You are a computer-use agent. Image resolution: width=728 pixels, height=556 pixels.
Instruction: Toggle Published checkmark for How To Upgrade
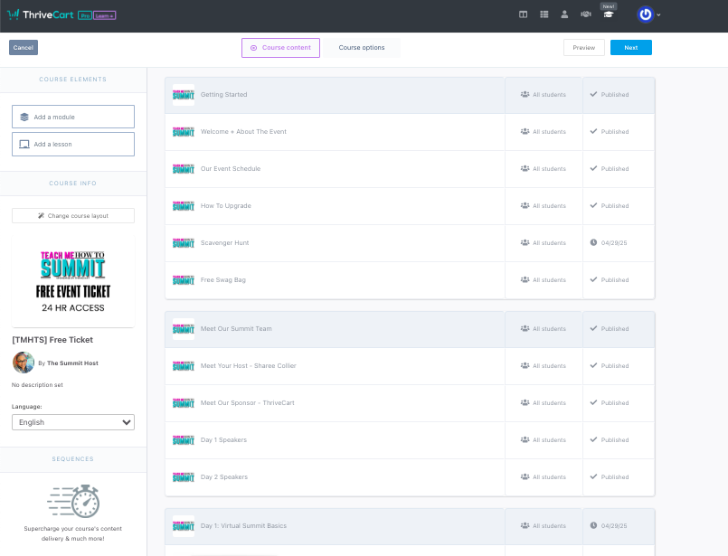pos(593,205)
